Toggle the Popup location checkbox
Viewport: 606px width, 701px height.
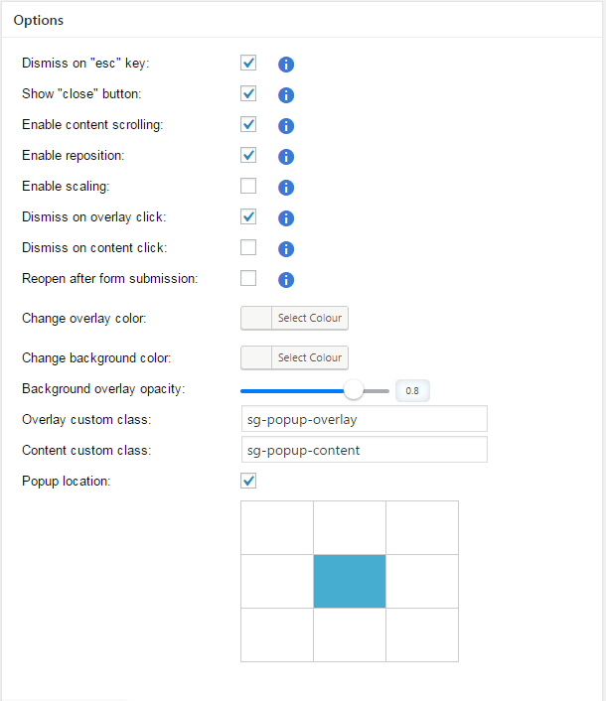[248, 481]
